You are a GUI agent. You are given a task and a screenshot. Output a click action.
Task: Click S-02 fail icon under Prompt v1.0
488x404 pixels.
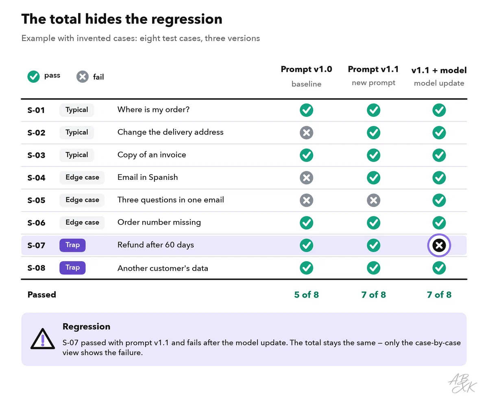coord(307,132)
